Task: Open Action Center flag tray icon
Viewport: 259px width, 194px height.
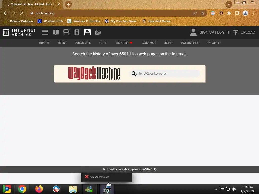Action: point(222,189)
